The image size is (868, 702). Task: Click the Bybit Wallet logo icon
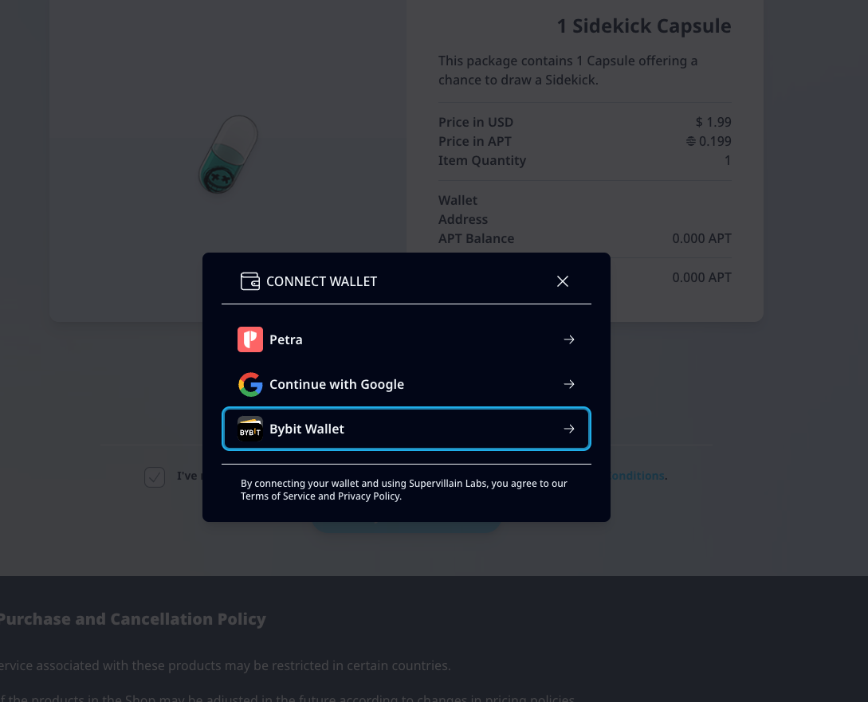point(250,429)
